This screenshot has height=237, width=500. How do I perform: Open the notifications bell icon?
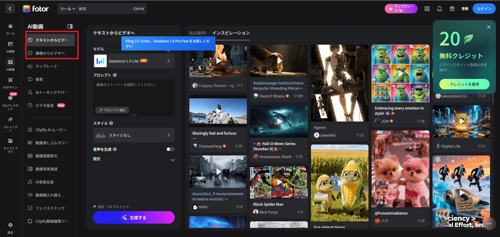click(440, 9)
